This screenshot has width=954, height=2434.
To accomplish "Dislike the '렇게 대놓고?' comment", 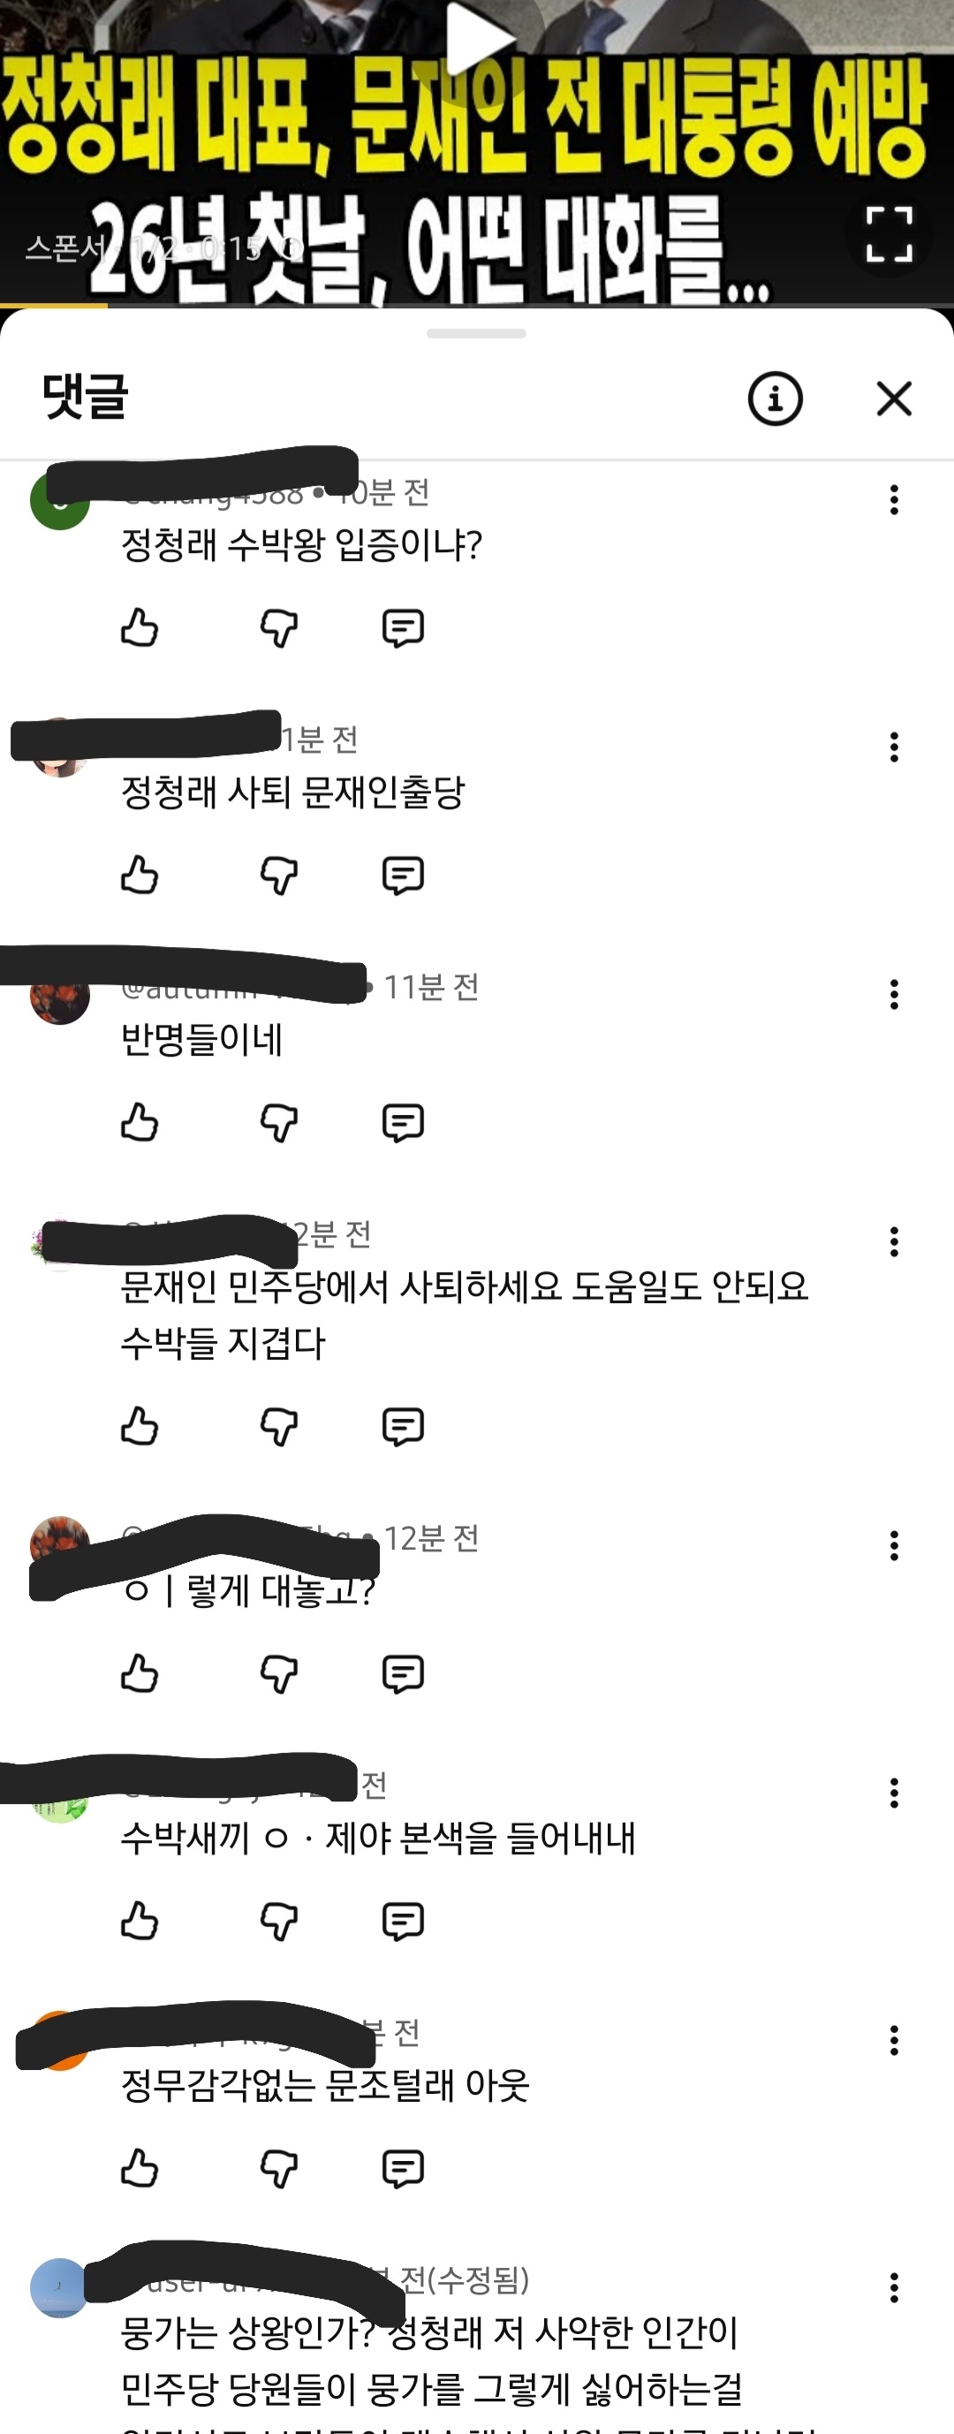I will (278, 1673).
